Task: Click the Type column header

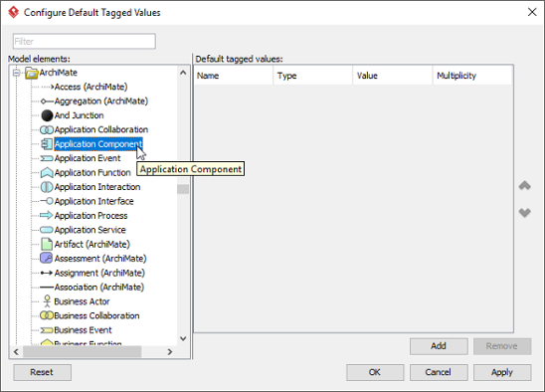Action: click(x=313, y=76)
